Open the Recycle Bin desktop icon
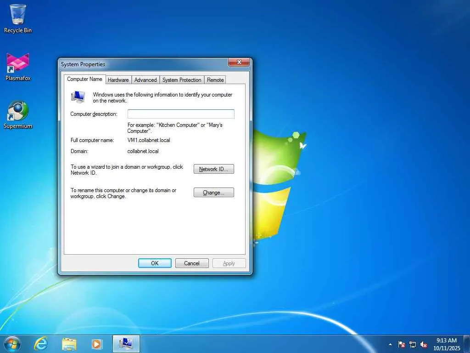 coord(18,18)
